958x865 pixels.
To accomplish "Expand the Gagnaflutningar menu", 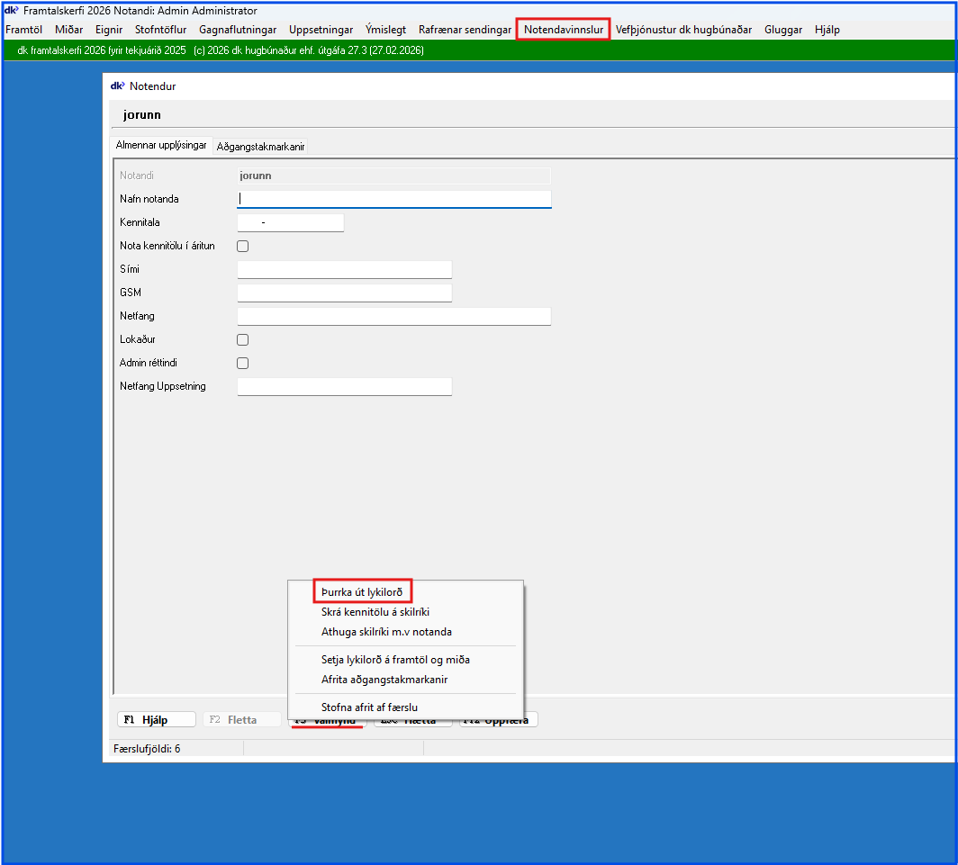I will coord(238,30).
